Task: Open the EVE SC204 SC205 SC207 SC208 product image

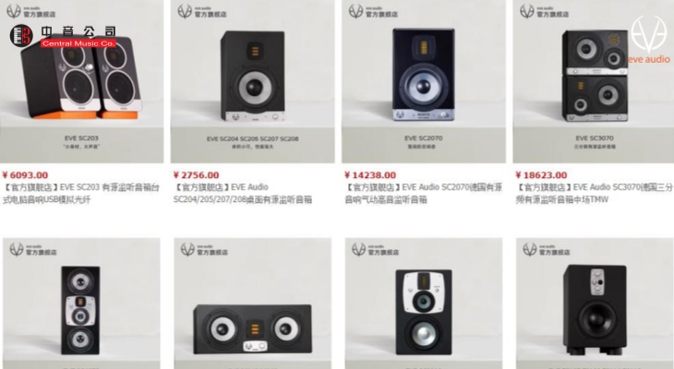Action: [x=252, y=81]
